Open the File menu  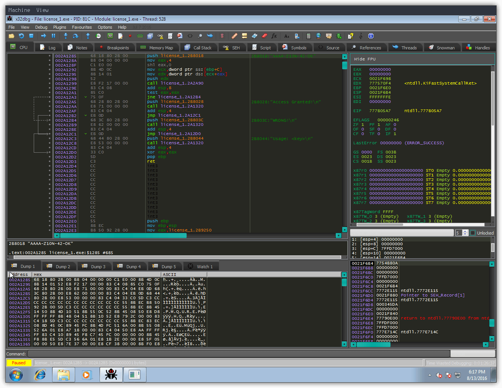coord(12,27)
